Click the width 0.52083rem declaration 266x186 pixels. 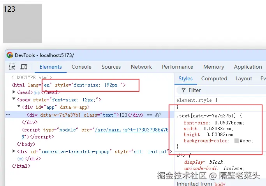[208, 129]
